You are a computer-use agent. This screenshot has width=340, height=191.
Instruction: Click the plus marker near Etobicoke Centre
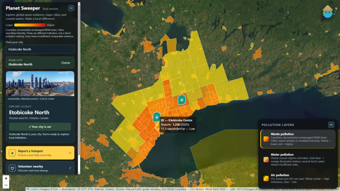[x=157, y=117]
